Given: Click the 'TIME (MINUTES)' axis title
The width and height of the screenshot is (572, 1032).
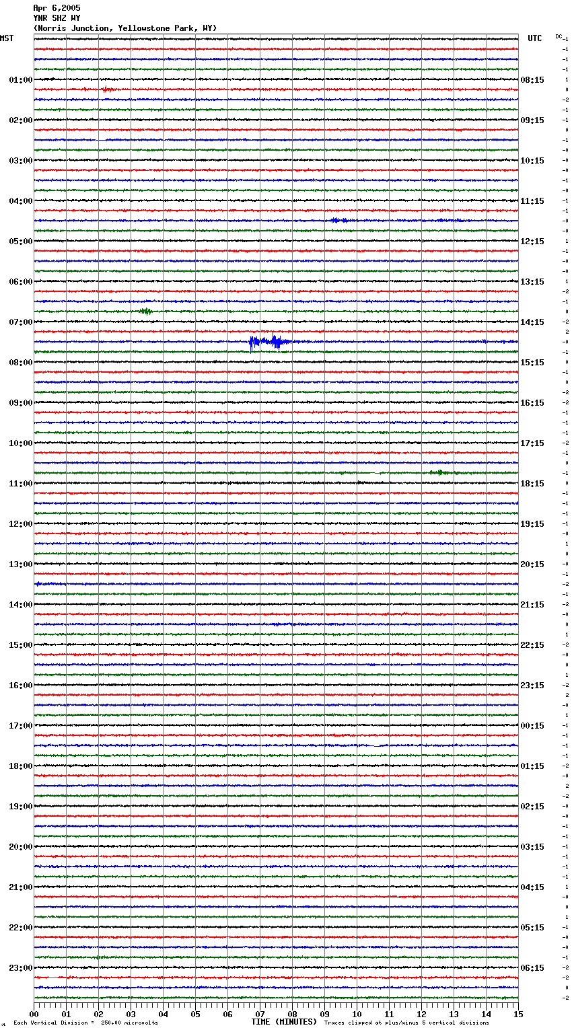Looking at the screenshot, I should [284, 1022].
